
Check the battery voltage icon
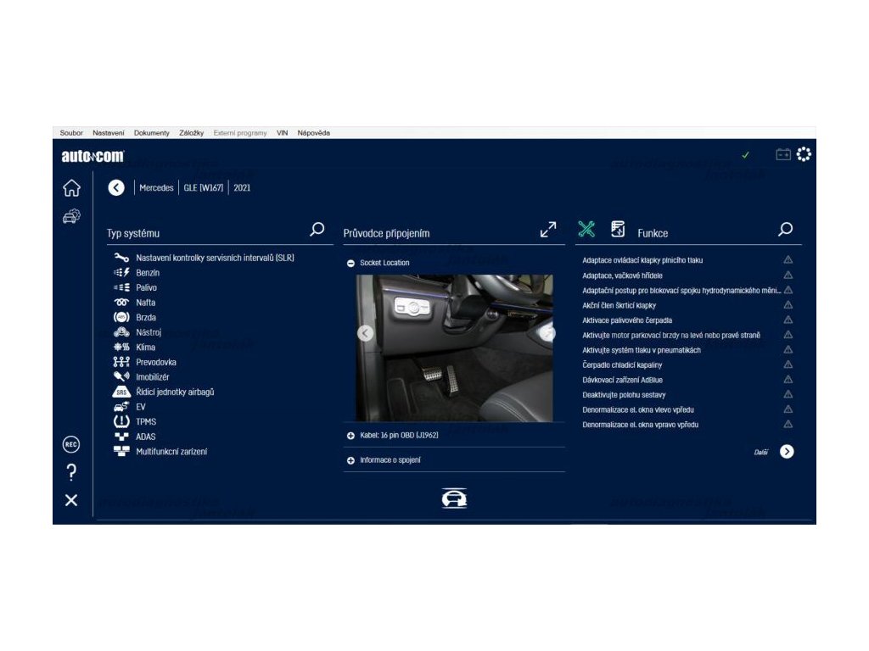tap(783, 154)
